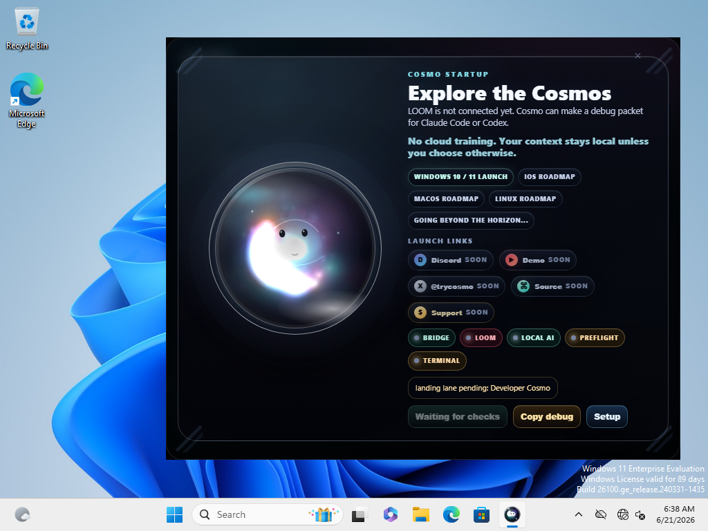This screenshot has height=531, width=708.
Task: Click the gift icon in search box
Action: coord(324,514)
